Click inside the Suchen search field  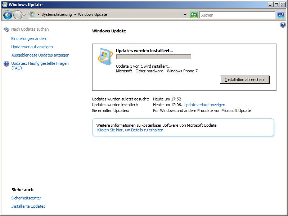click(x=237, y=15)
